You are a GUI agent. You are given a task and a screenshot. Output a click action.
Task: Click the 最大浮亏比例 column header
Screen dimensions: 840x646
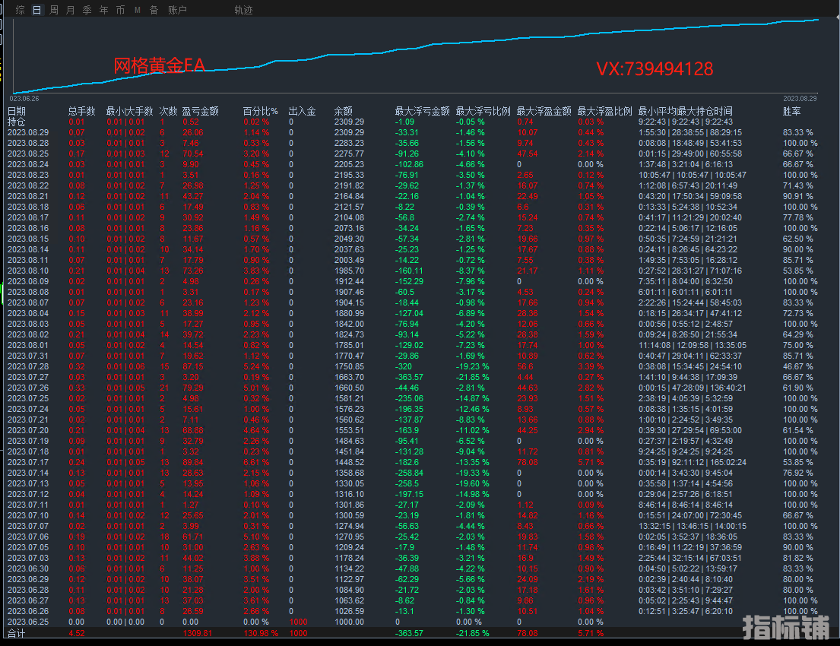[x=483, y=111]
